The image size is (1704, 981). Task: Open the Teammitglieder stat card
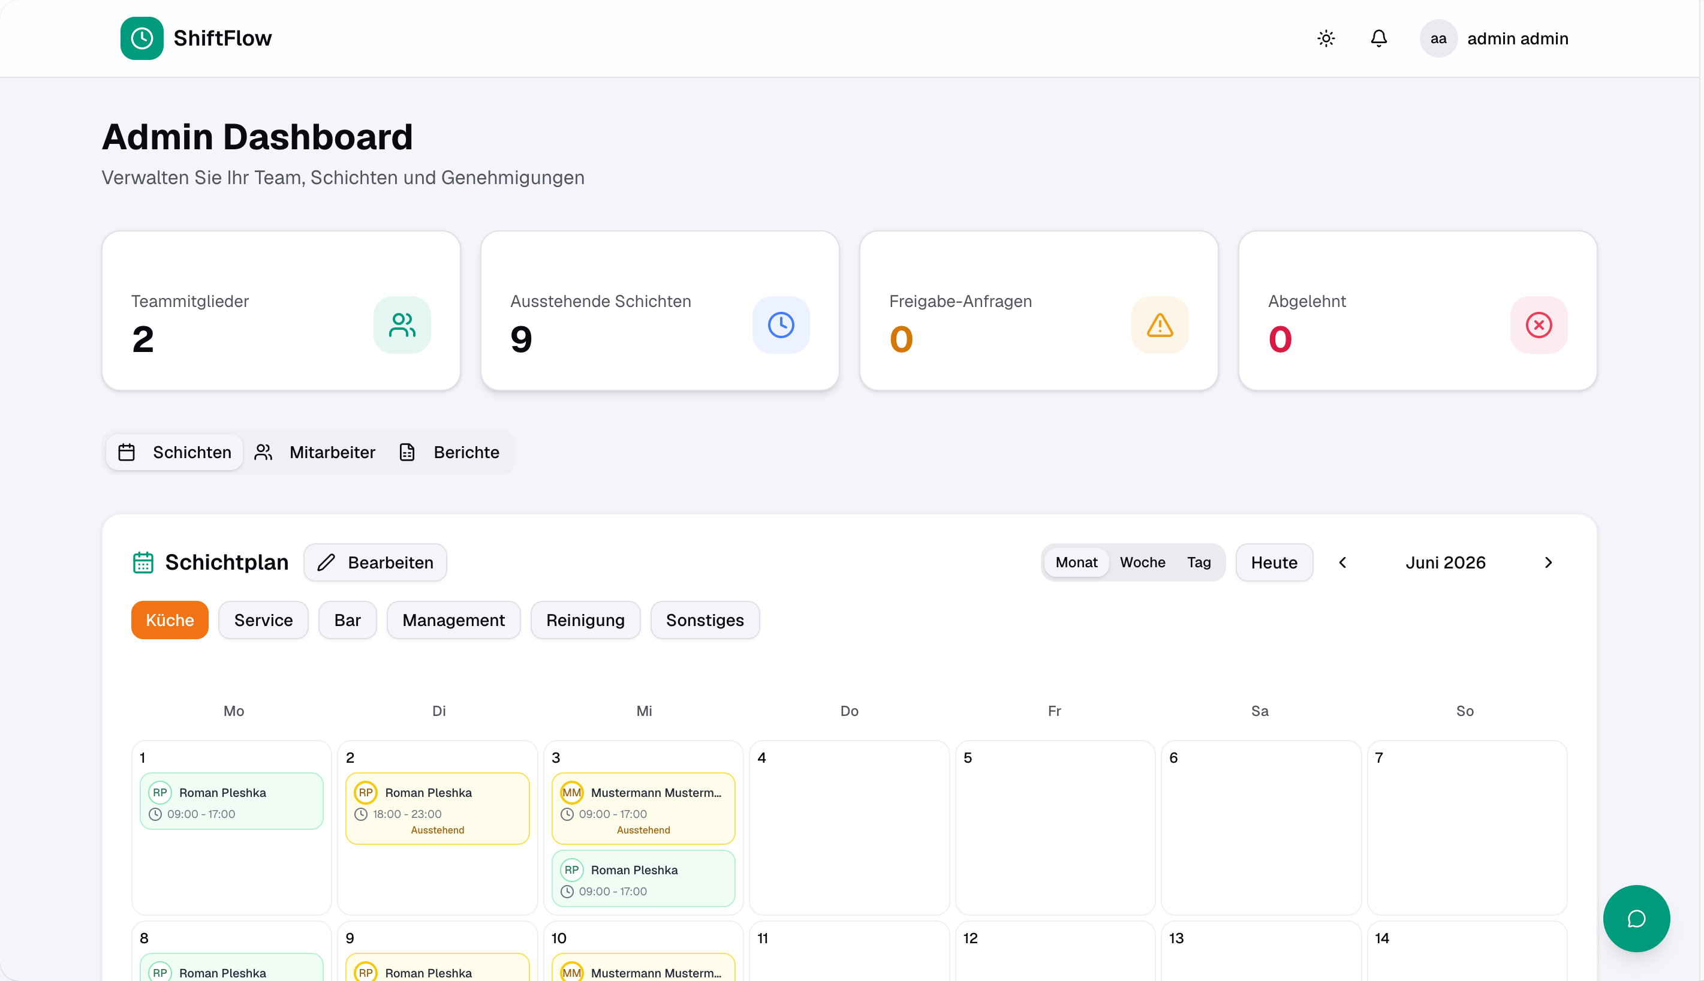[281, 311]
